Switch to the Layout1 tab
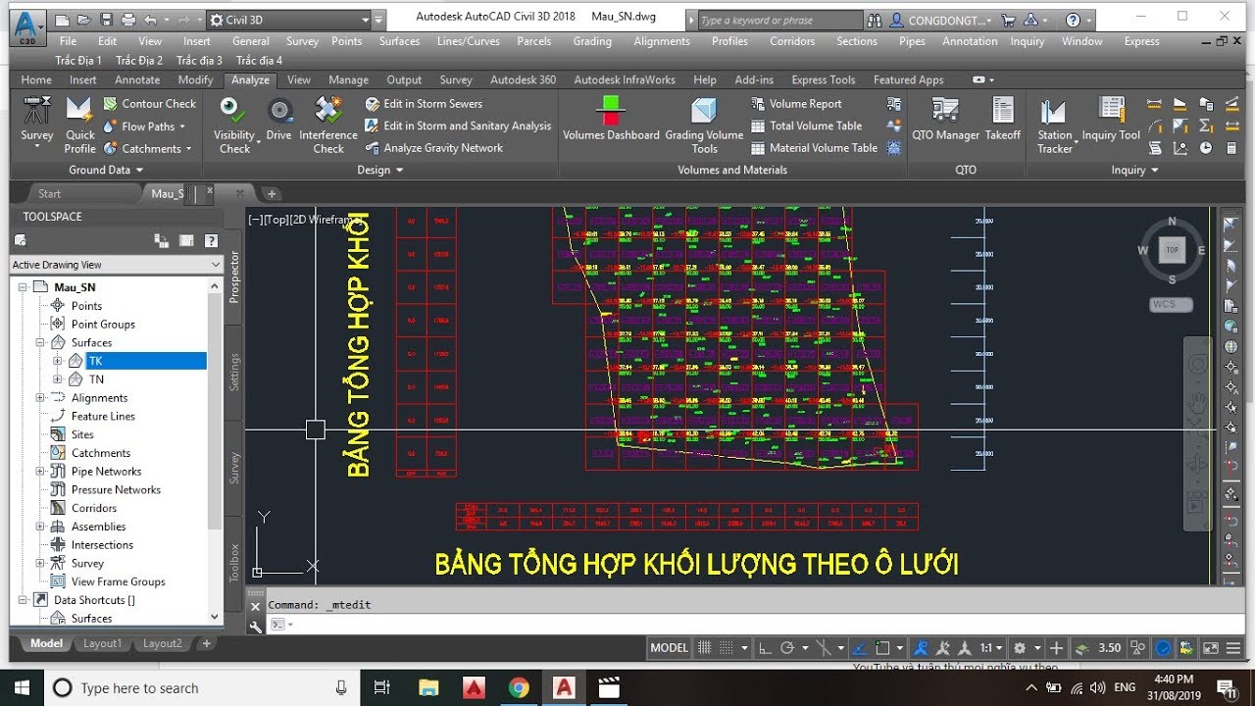The width and height of the screenshot is (1255, 706). point(103,644)
